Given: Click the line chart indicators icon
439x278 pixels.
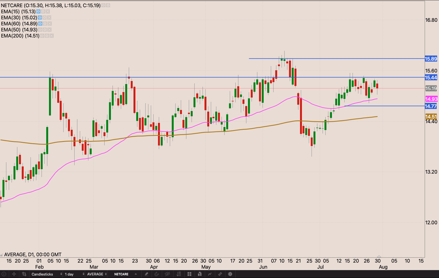Looking at the screenshot, I should point(210,274).
